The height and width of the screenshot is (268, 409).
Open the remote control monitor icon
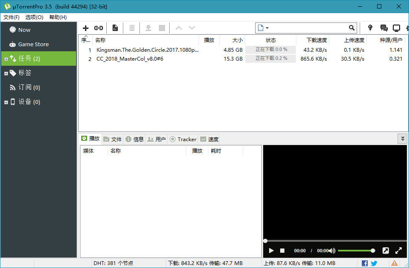coord(396,28)
